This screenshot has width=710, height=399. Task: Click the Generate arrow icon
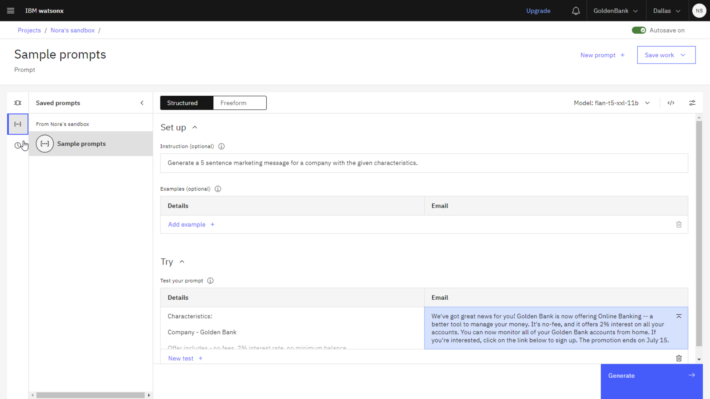[x=692, y=375]
